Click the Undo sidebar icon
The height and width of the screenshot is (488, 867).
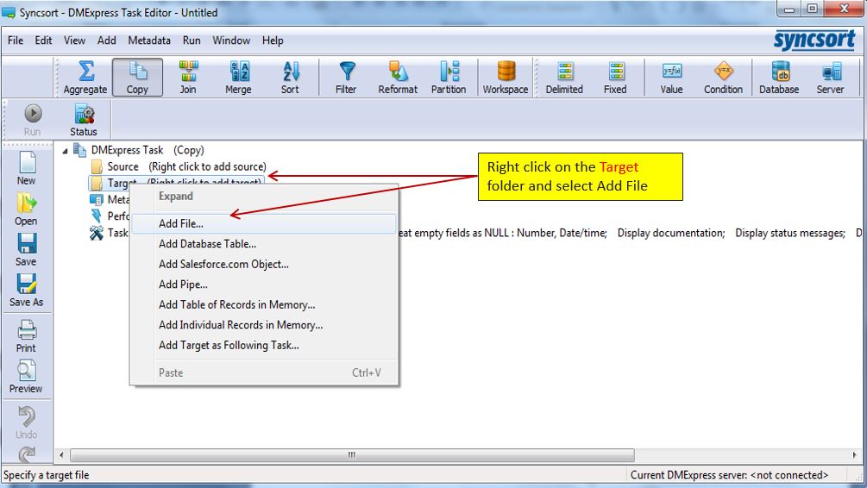[x=27, y=422]
